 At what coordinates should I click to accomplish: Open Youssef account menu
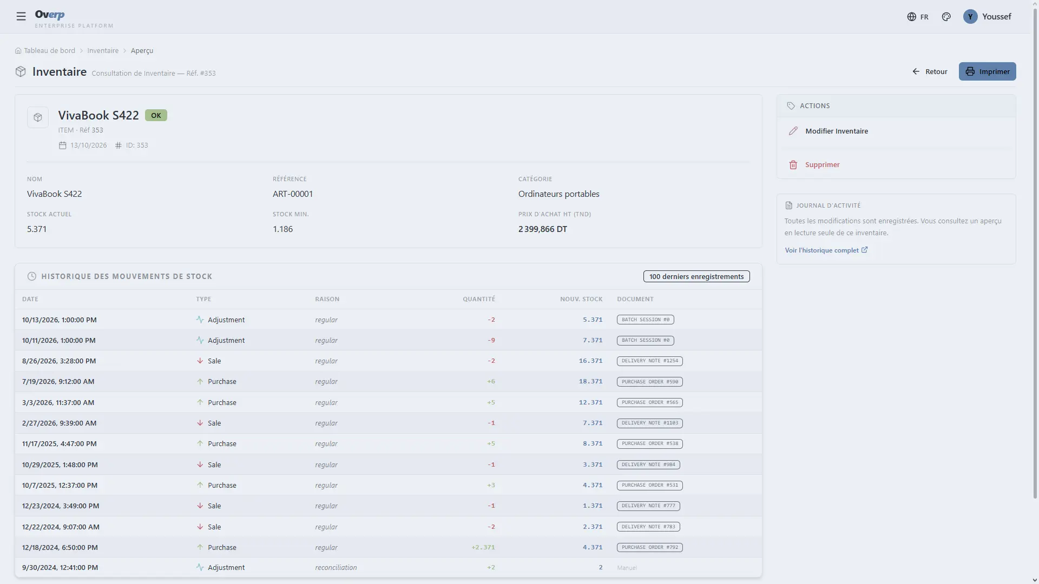pyautogui.click(x=987, y=17)
